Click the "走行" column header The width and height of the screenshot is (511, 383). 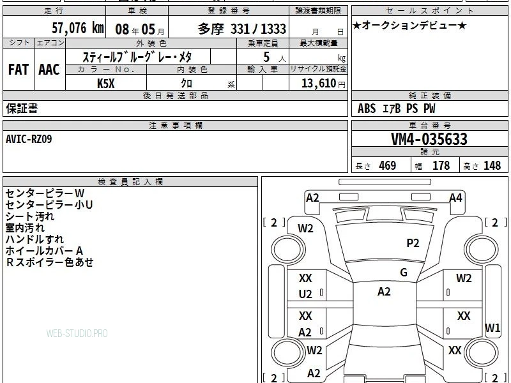tap(54, 11)
